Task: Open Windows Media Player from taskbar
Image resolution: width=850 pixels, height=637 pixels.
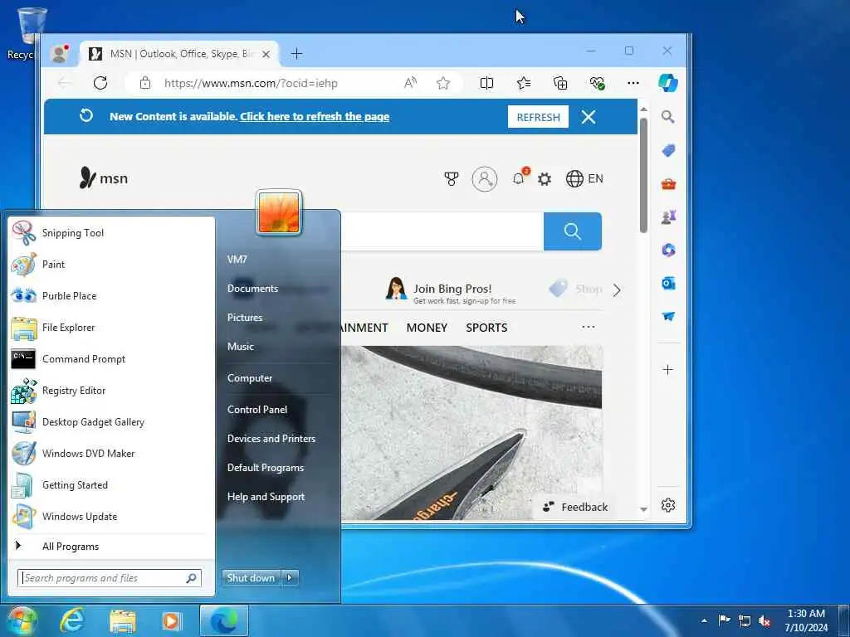Action: (x=172, y=620)
